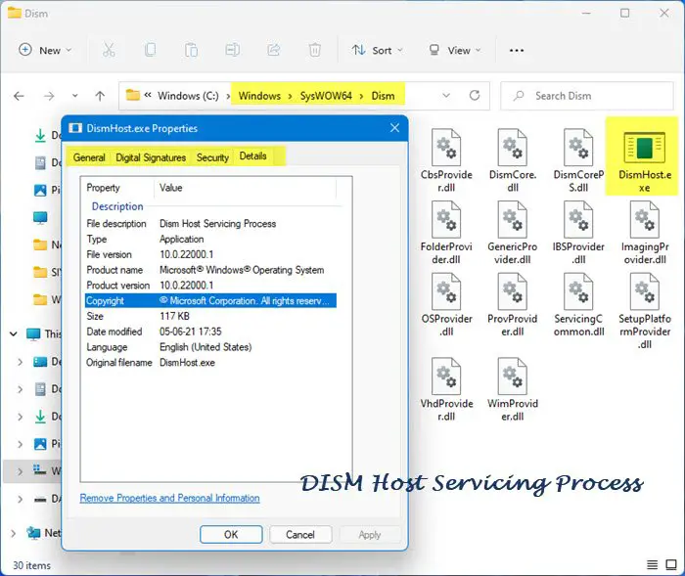Viewport: 685px width, 576px height.
Task: Expand address bar history dropdown
Action: 446,95
